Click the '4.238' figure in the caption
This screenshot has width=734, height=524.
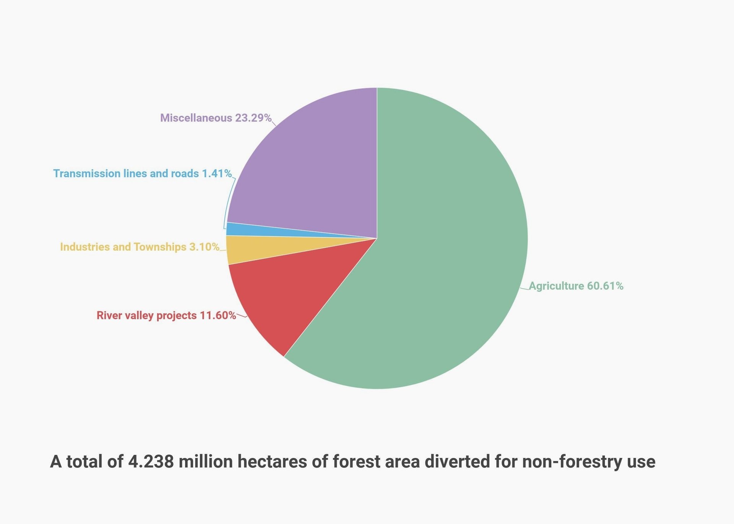[151, 461]
